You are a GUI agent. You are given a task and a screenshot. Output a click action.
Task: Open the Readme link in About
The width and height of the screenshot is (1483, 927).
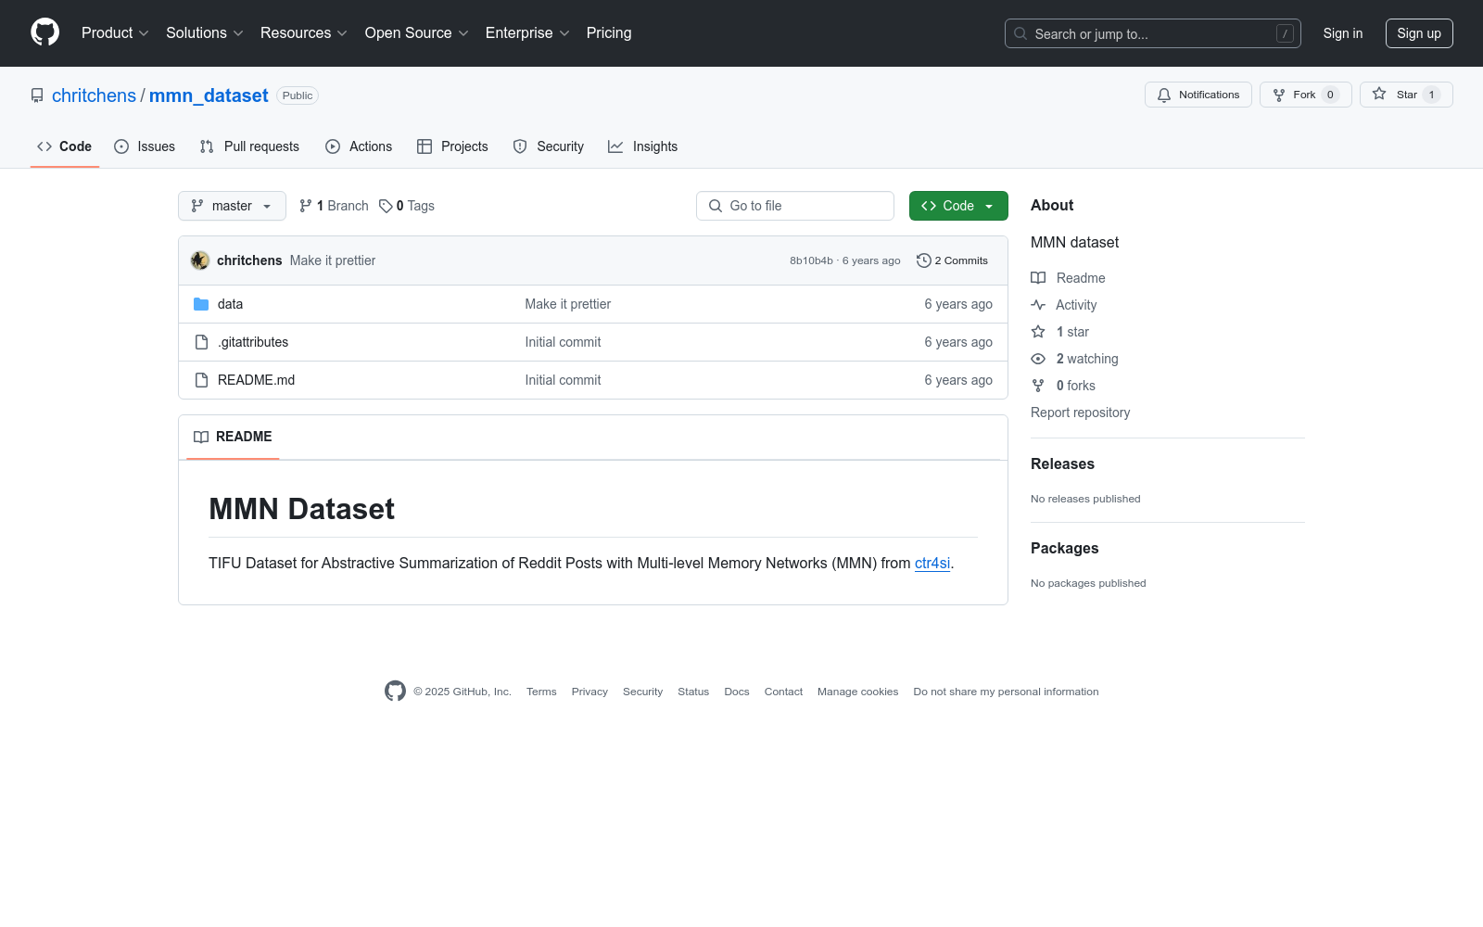[x=1069, y=278]
